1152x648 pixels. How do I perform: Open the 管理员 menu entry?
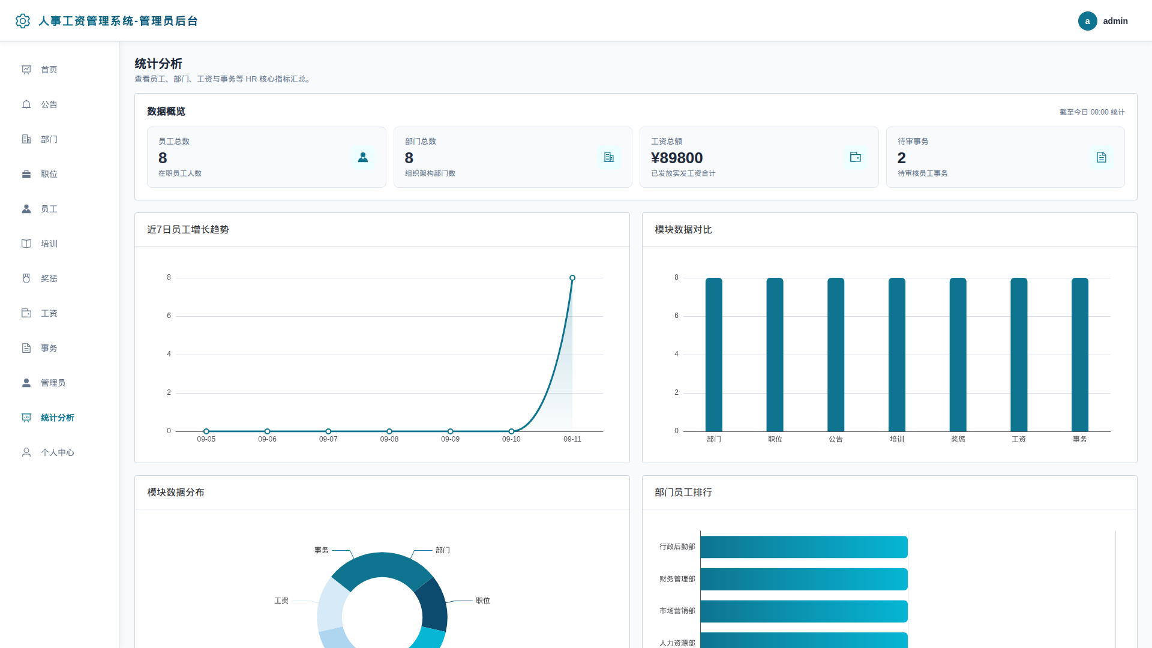tap(60, 383)
